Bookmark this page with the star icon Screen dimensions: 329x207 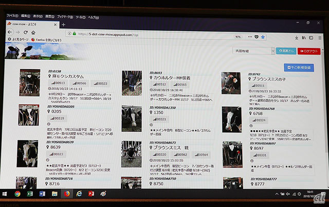[263, 37]
